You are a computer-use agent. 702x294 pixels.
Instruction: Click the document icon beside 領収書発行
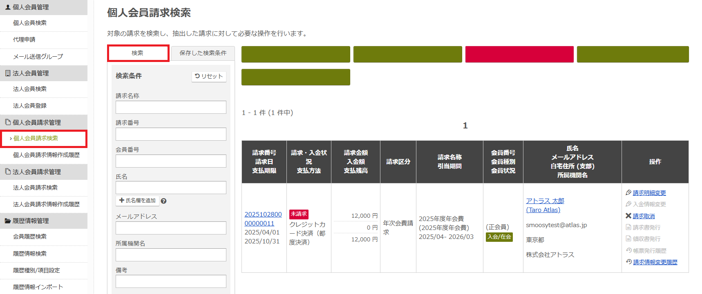coord(628,239)
